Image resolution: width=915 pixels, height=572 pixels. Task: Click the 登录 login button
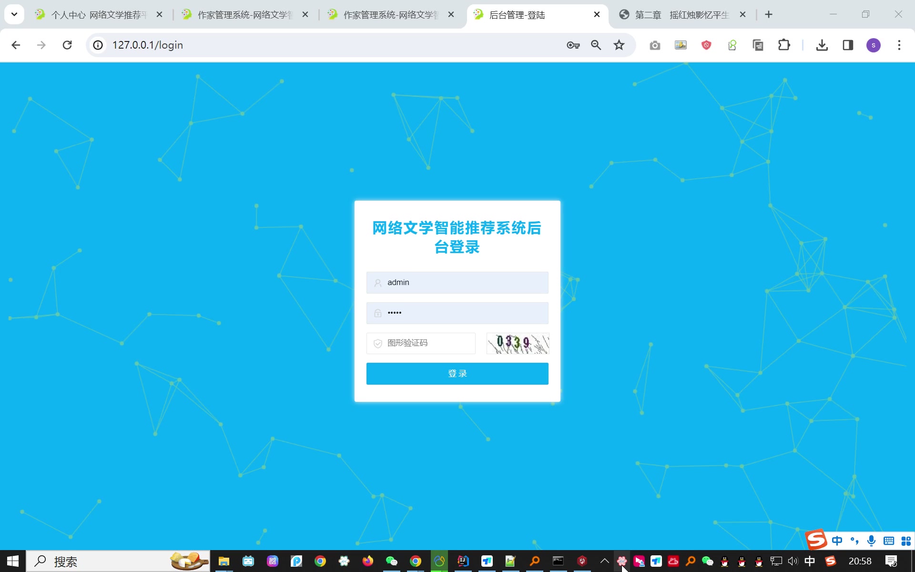pyautogui.click(x=457, y=374)
